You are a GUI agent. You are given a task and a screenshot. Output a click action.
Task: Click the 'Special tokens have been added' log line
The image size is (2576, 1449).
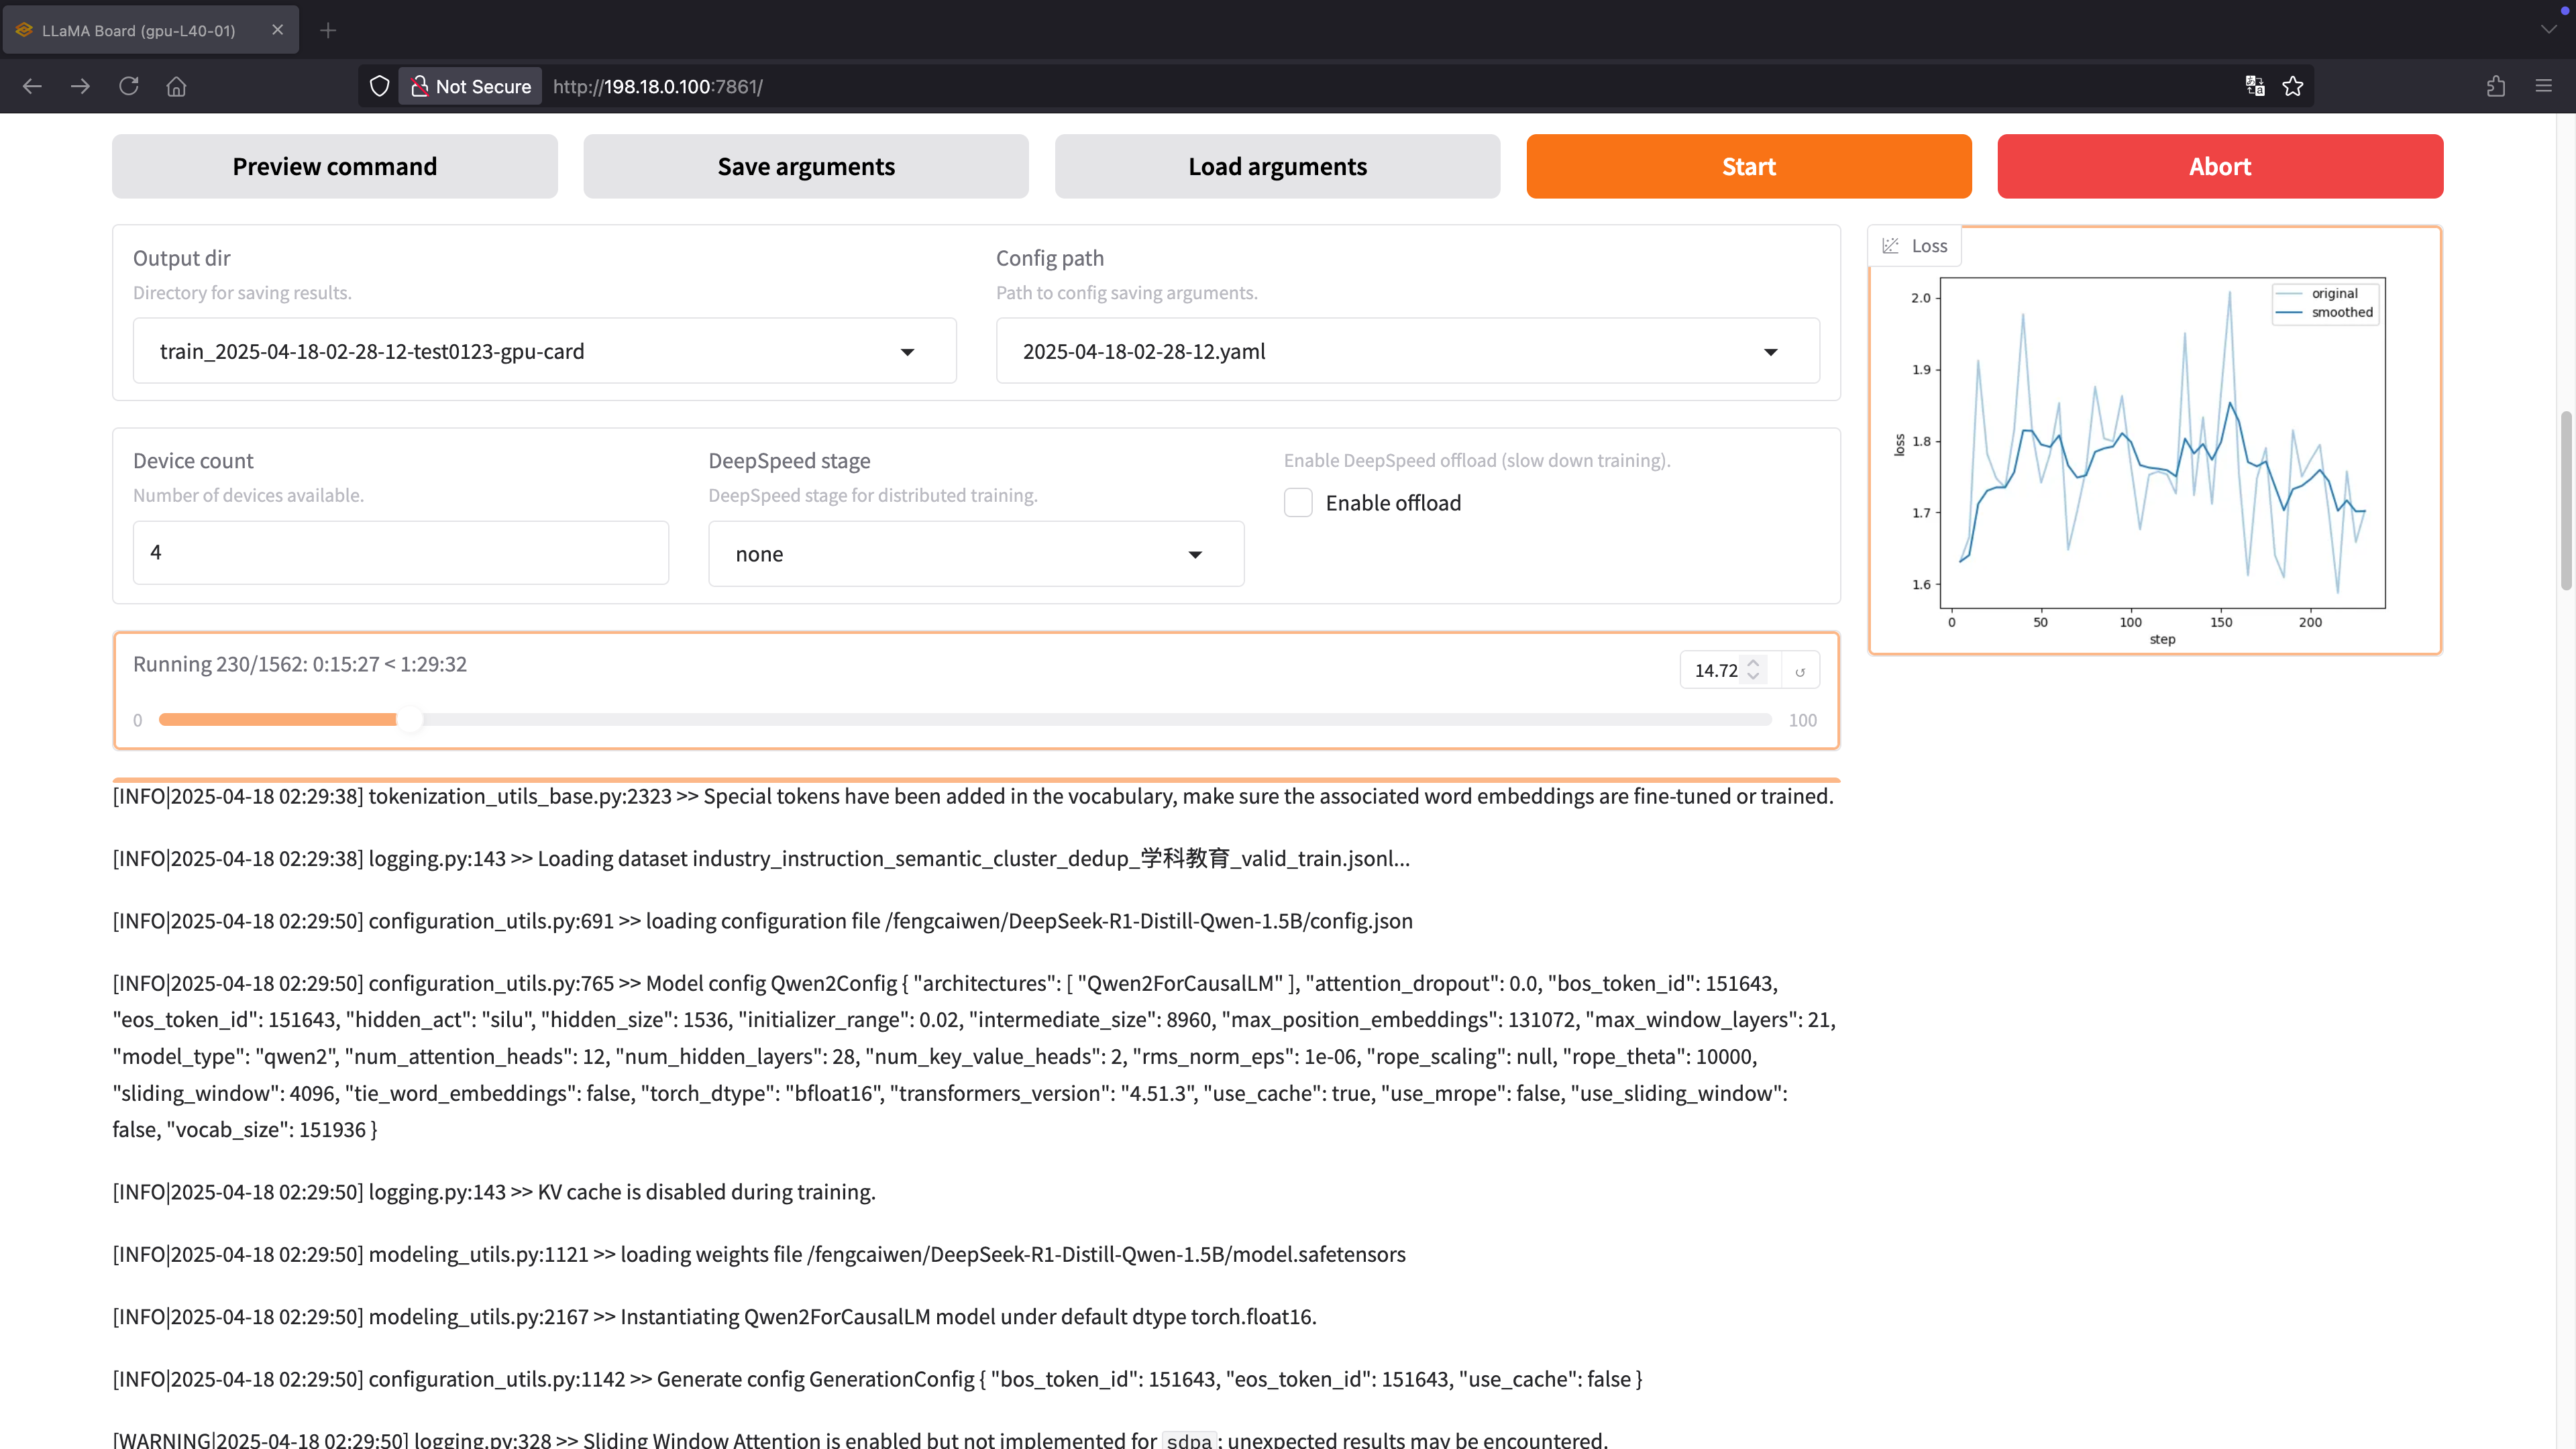tap(973, 796)
